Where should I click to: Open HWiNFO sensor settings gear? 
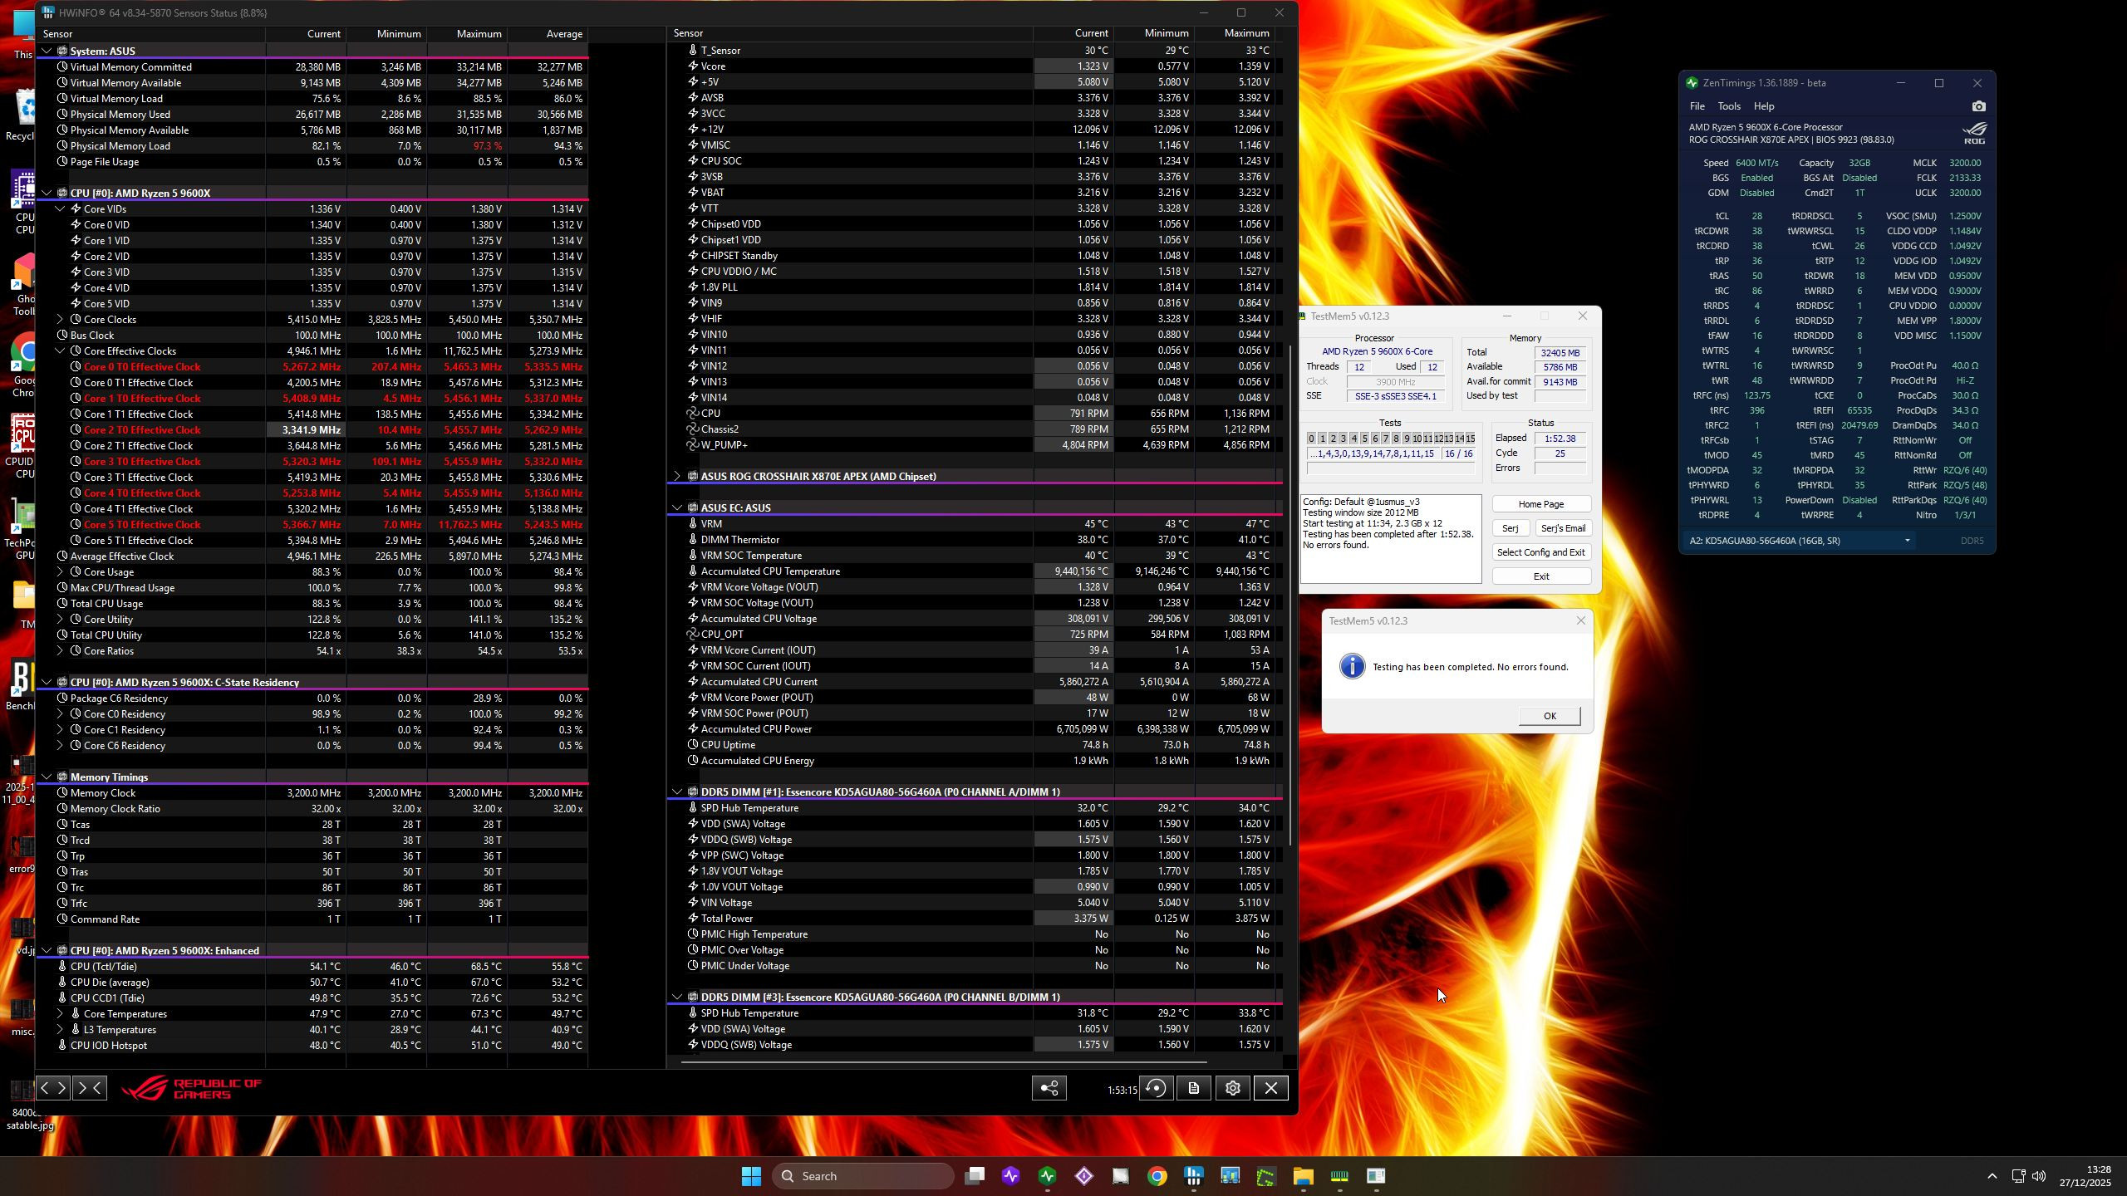click(x=1232, y=1089)
